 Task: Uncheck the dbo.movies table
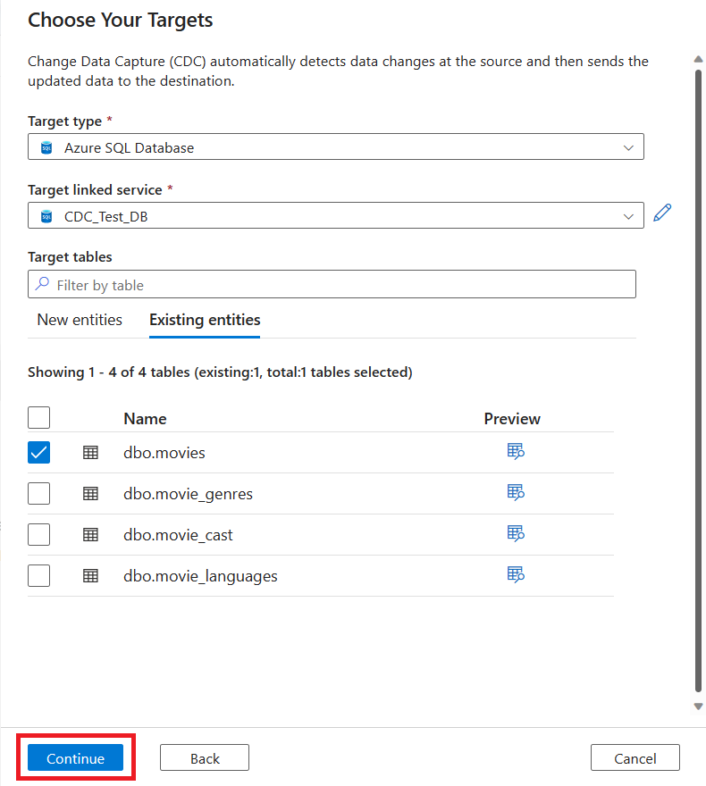(38, 452)
